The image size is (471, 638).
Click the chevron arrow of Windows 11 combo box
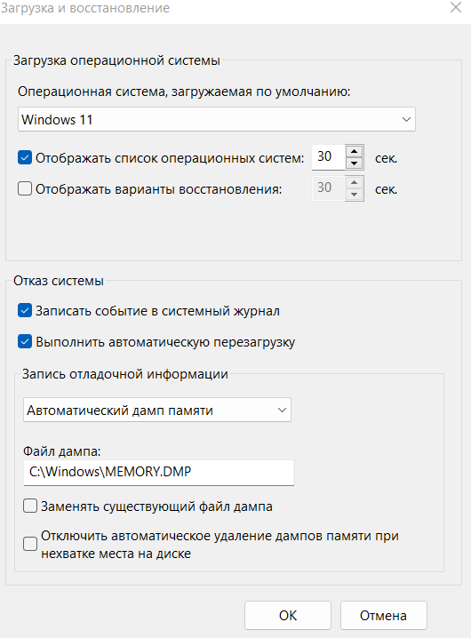point(406,120)
